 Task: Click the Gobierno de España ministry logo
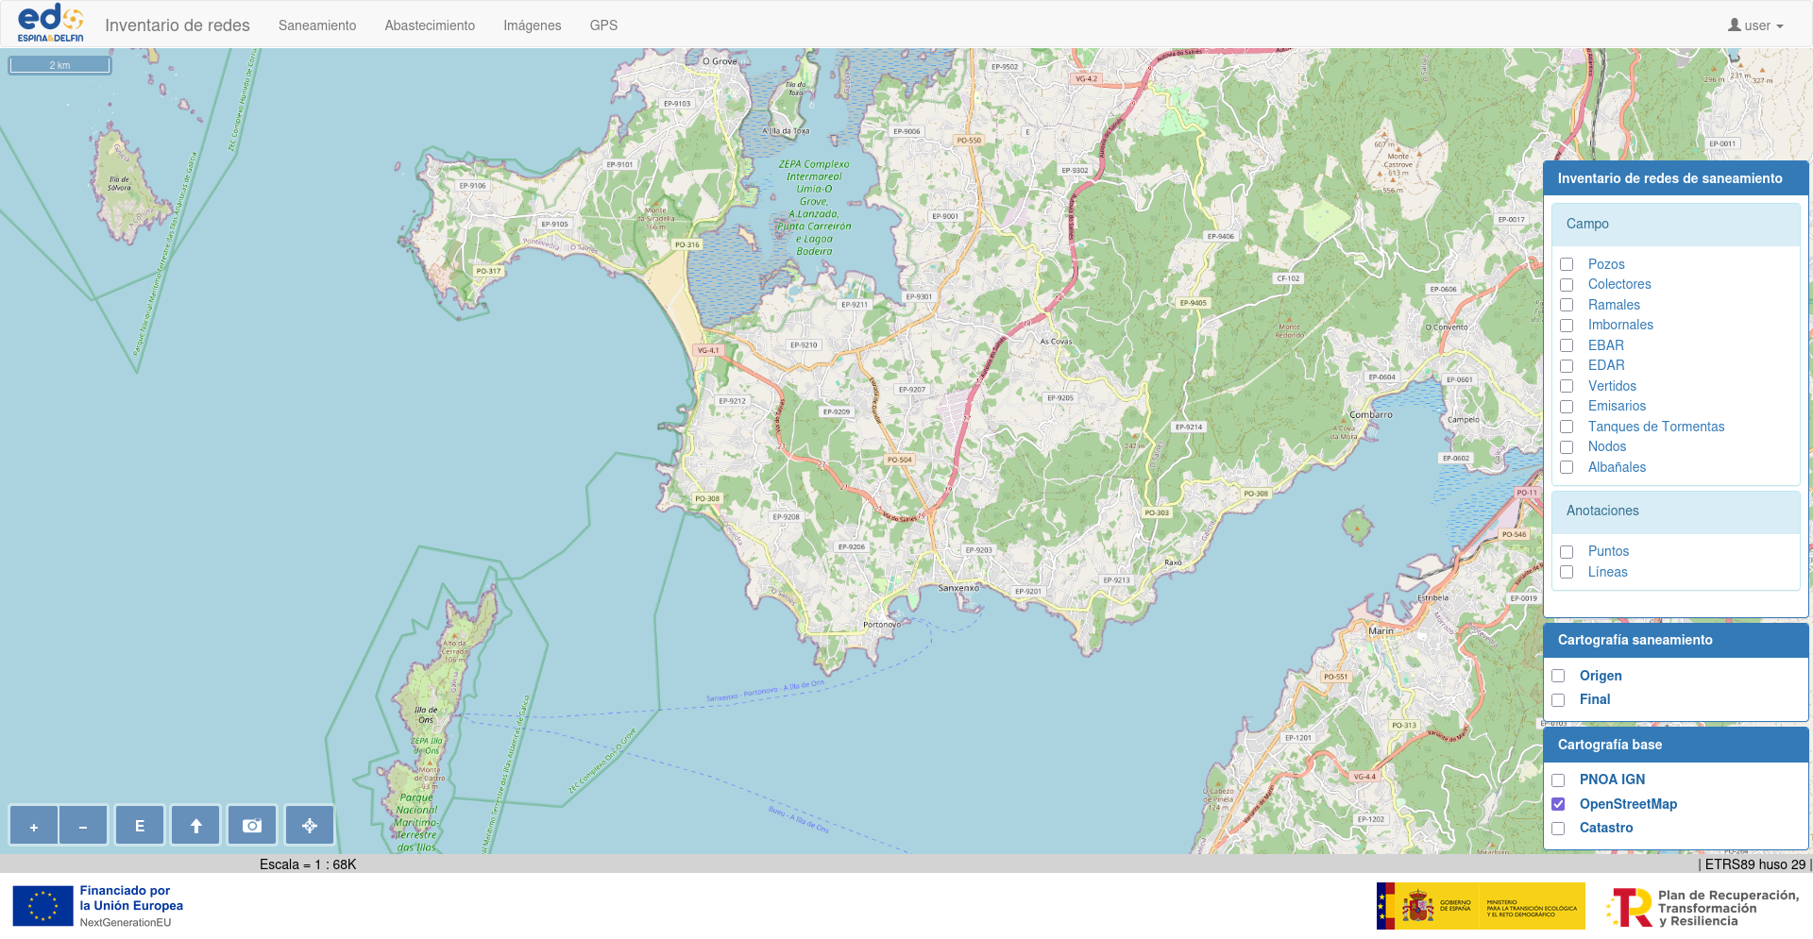pyautogui.click(x=1481, y=906)
